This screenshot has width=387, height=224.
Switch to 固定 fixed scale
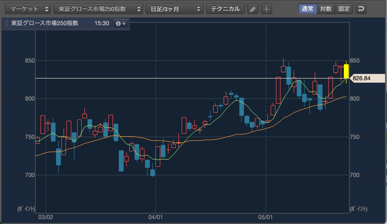point(344,9)
